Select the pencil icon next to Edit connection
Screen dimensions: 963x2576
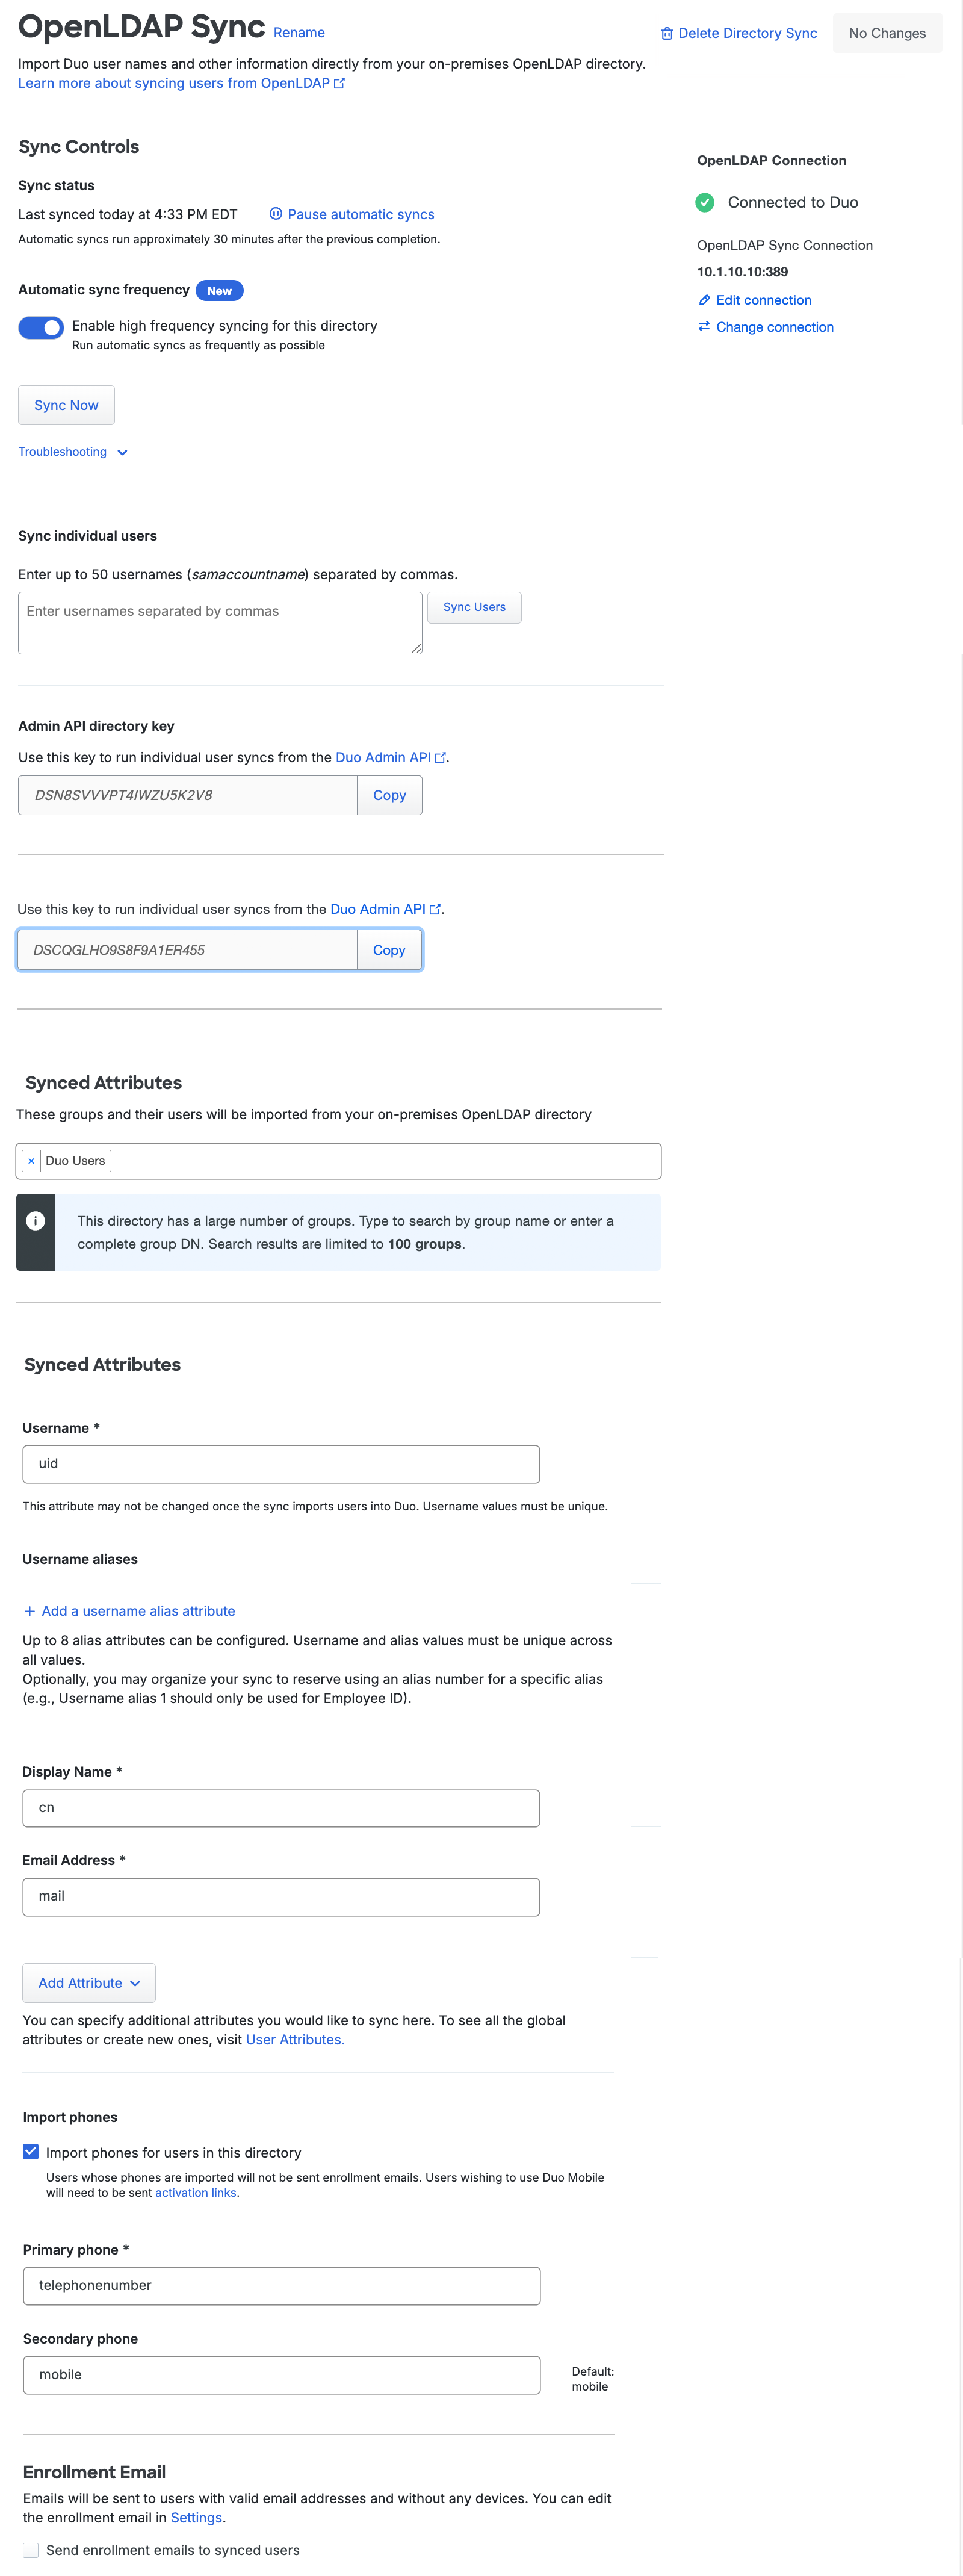[704, 300]
